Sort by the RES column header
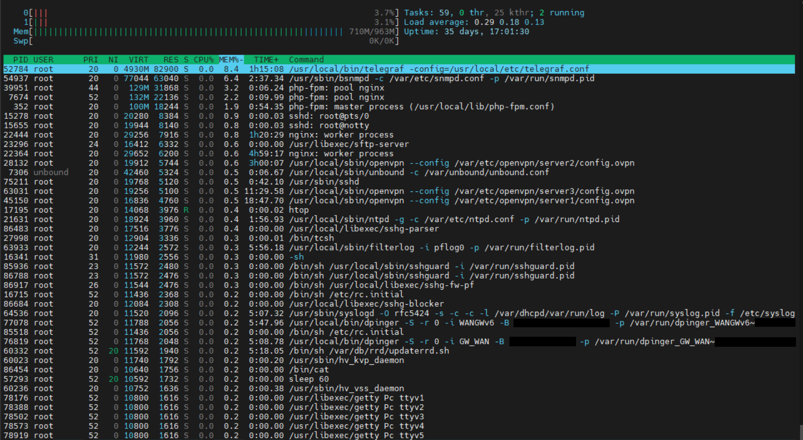The width and height of the screenshot is (803, 440). (x=171, y=60)
